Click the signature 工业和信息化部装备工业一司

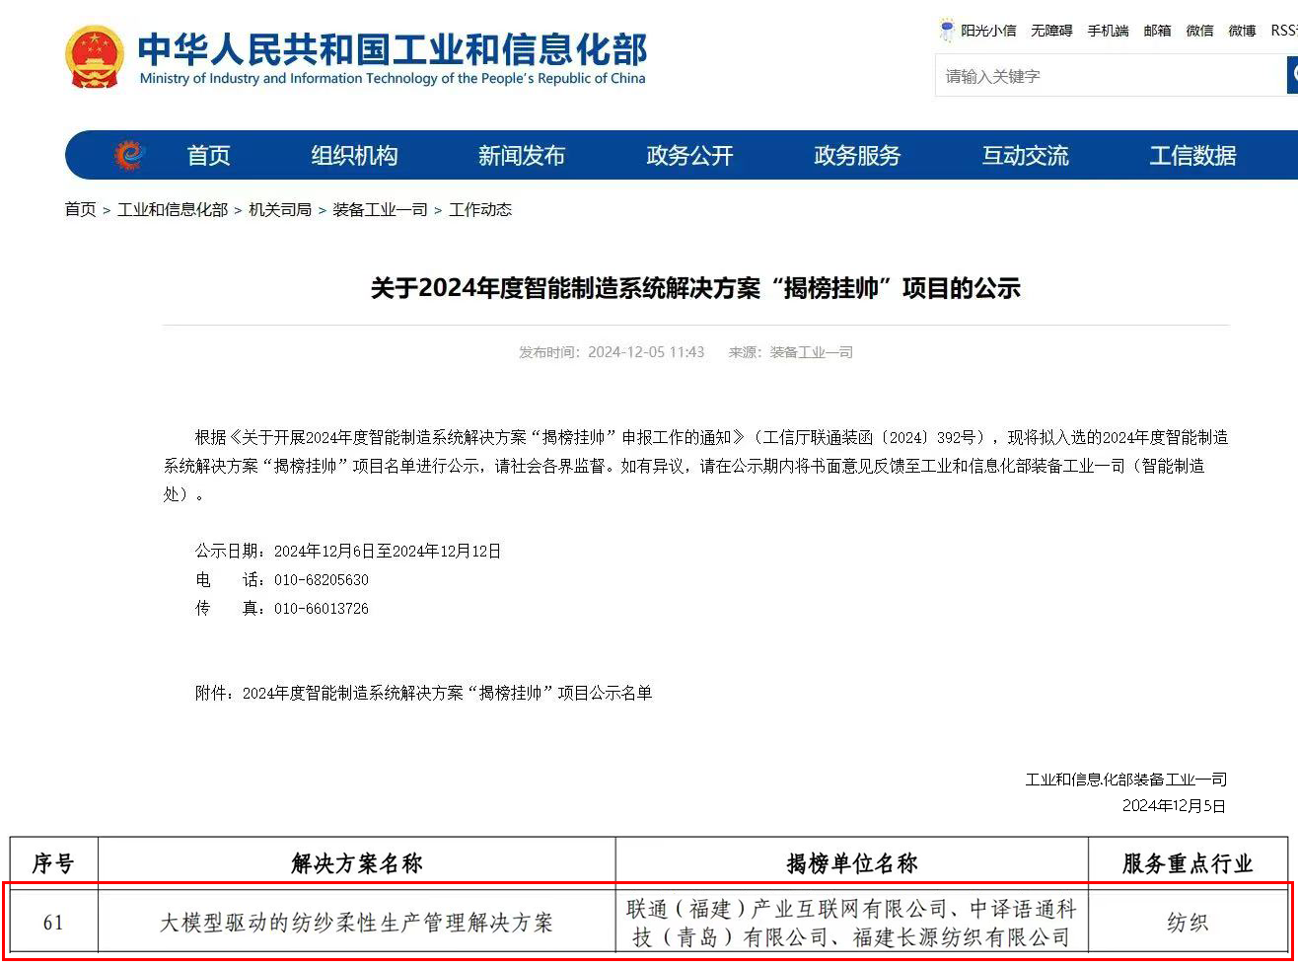tap(1126, 780)
